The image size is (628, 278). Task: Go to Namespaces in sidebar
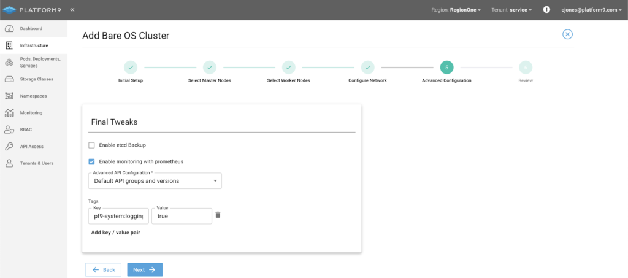[x=33, y=96]
